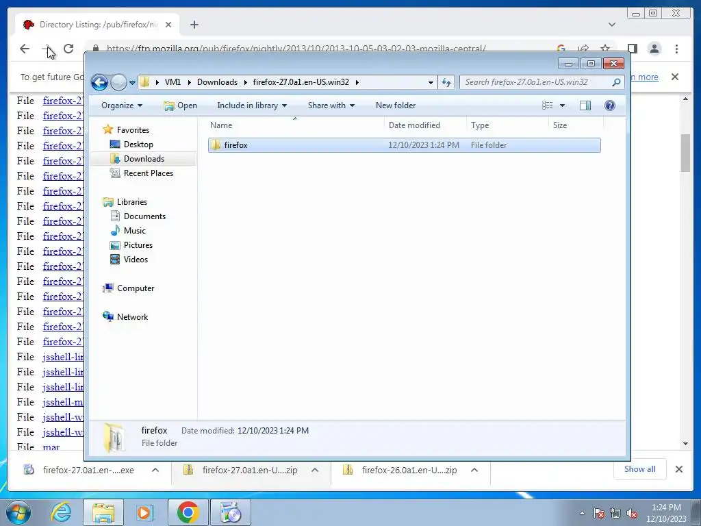701x526 pixels.
Task: Open the Share with menu
Action: tap(331, 105)
